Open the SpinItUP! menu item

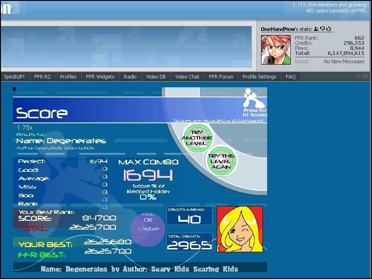[14, 77]
